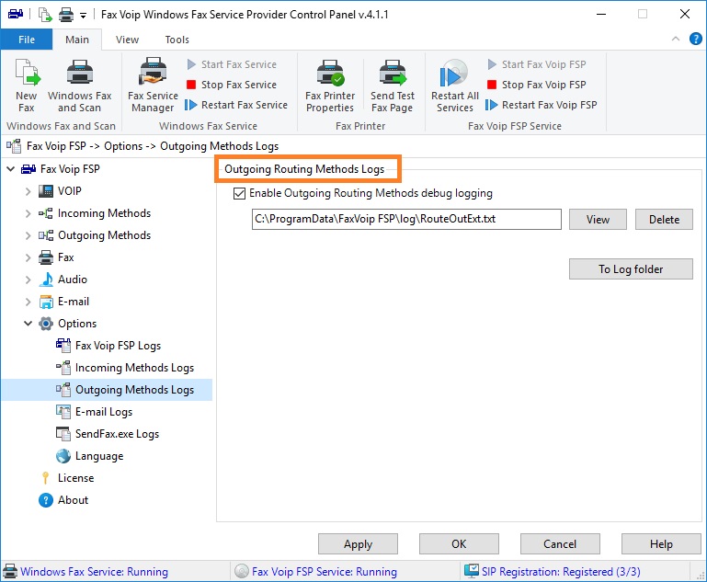Expand the Fax tree node
Viewport: 707px width, 582px height.
(28, 257)
